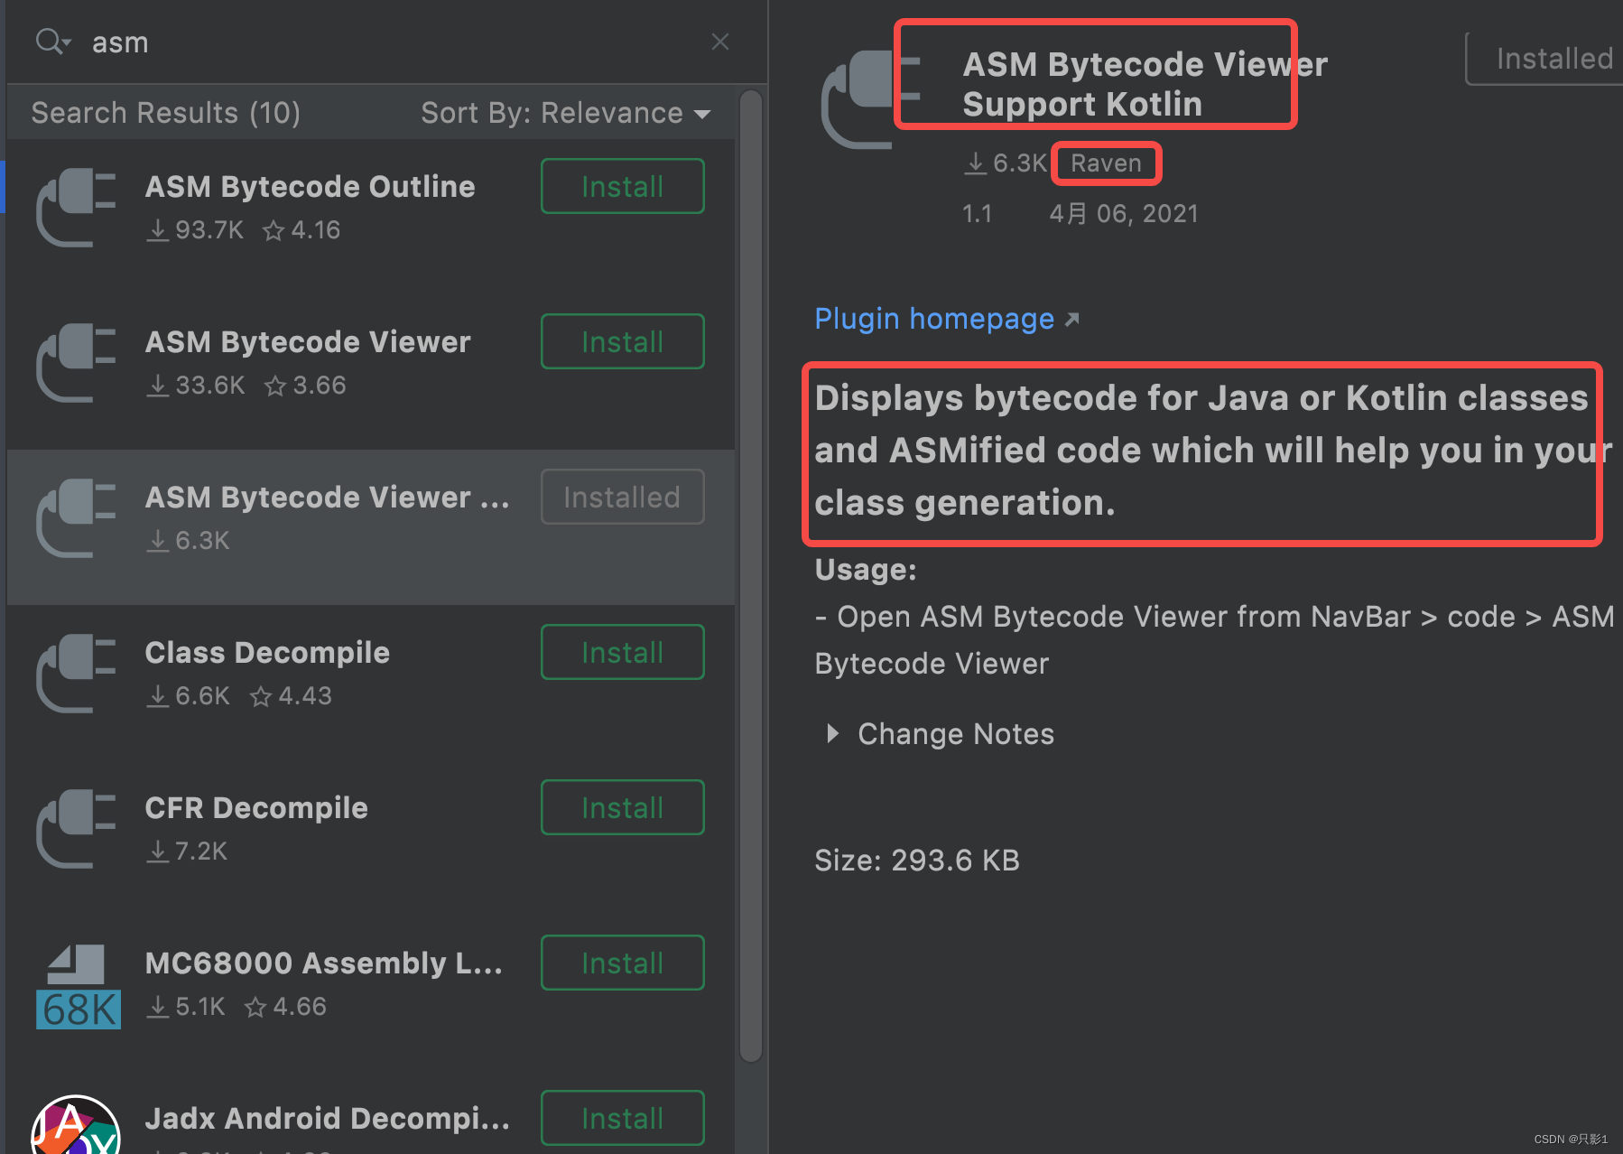
Task: Click in the plugin search field
Action: click(388, 42)
